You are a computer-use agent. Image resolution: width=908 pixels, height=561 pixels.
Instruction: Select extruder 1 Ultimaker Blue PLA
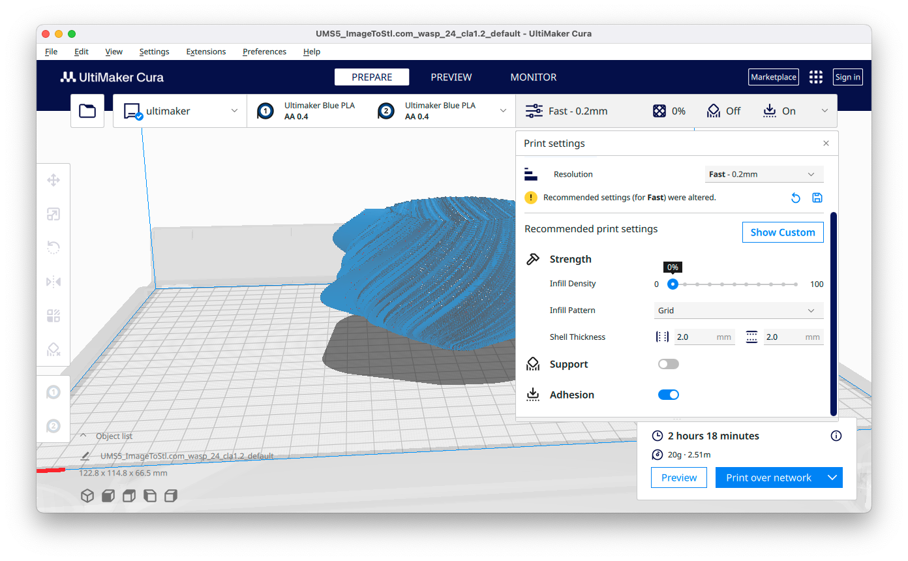(x=307, y=111)
